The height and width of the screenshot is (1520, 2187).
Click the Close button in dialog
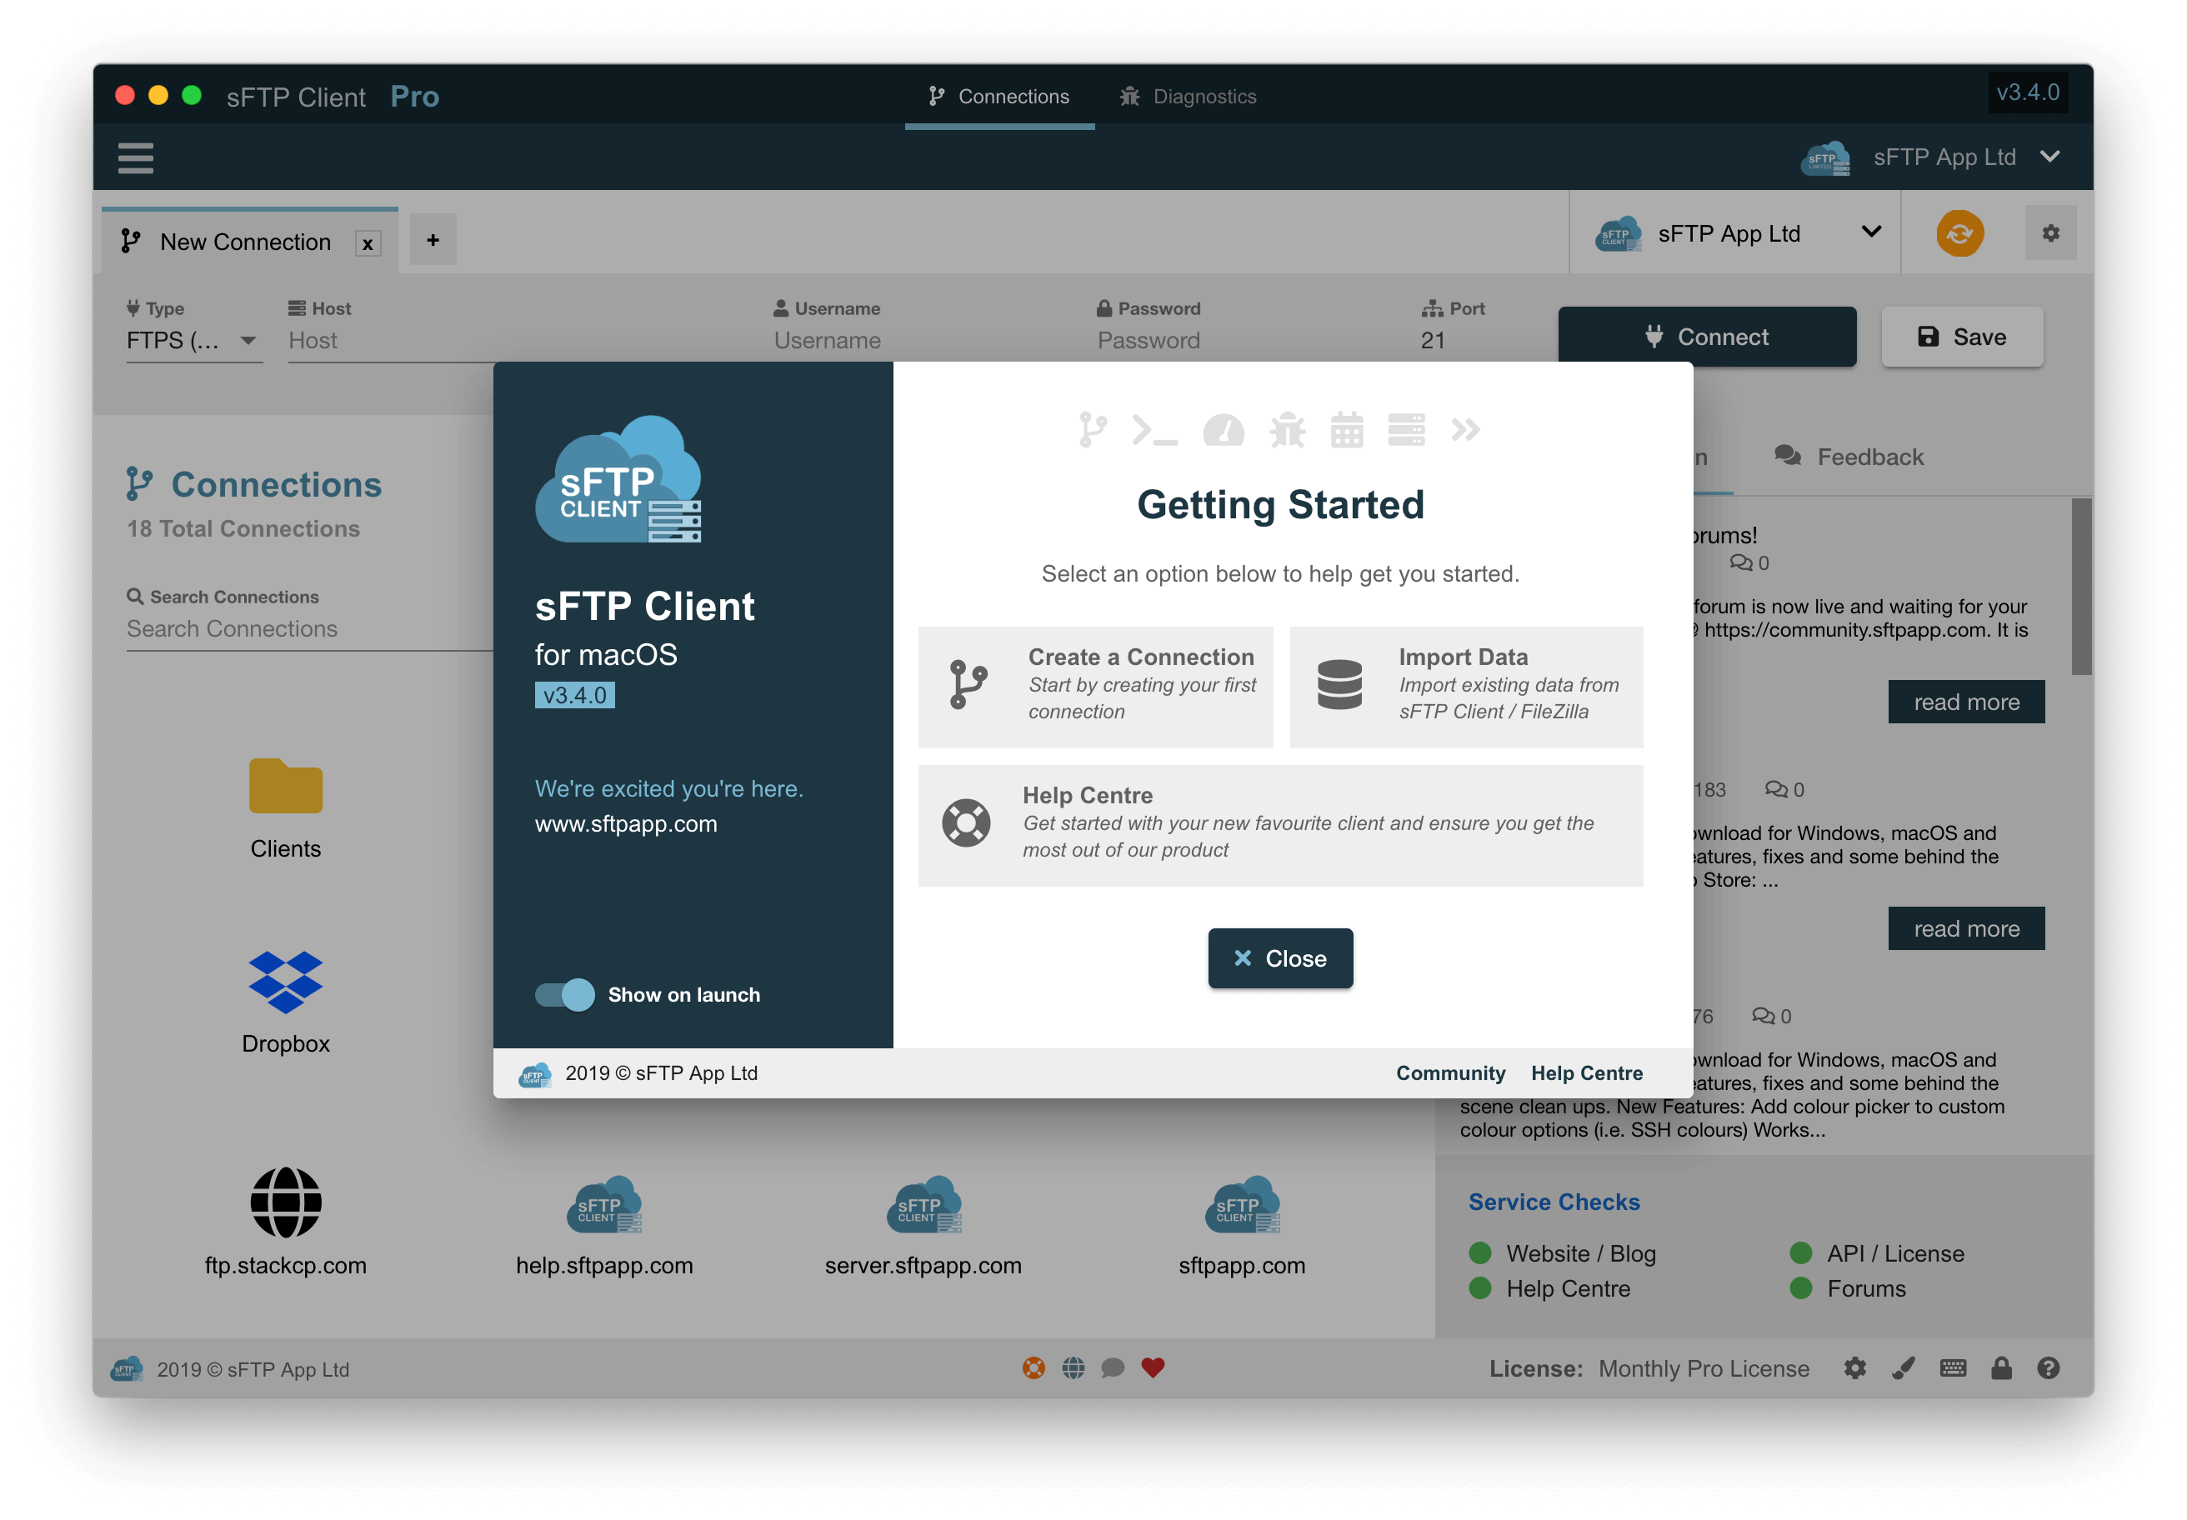1279,958
